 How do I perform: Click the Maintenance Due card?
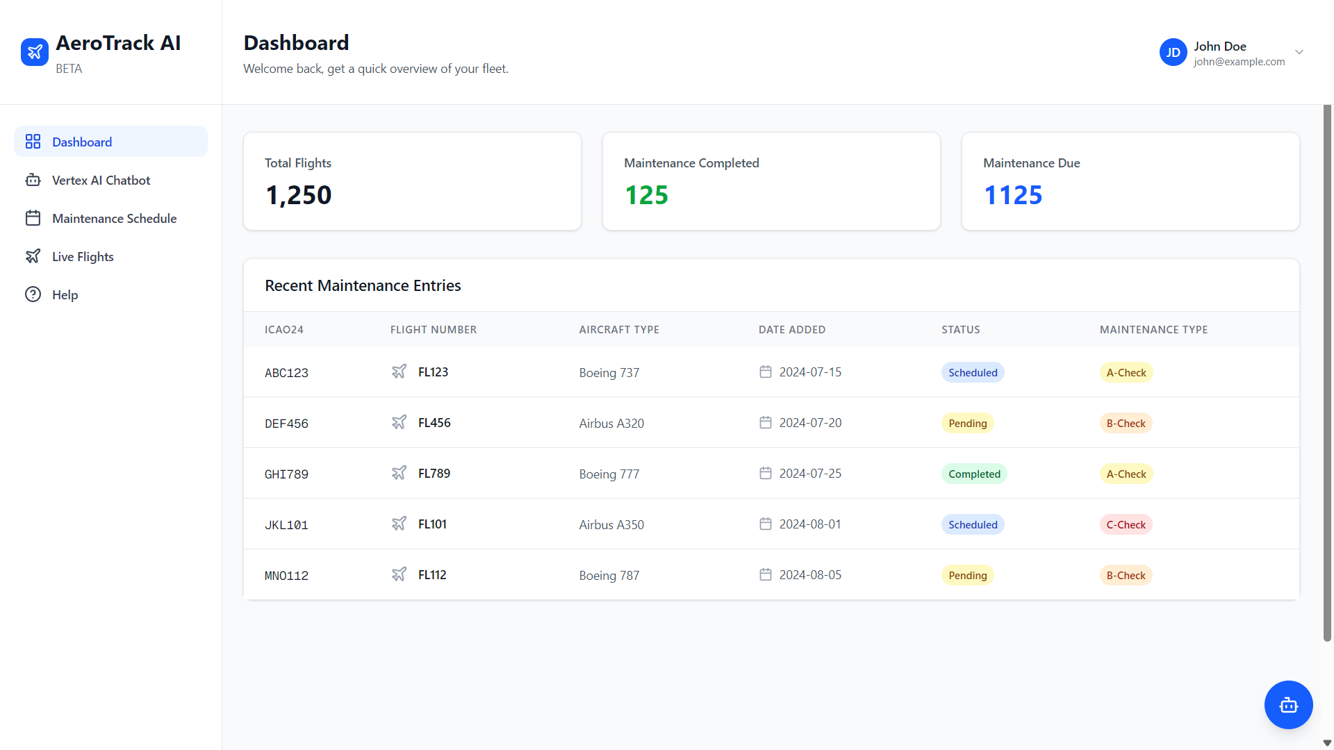pos(1130,181)
